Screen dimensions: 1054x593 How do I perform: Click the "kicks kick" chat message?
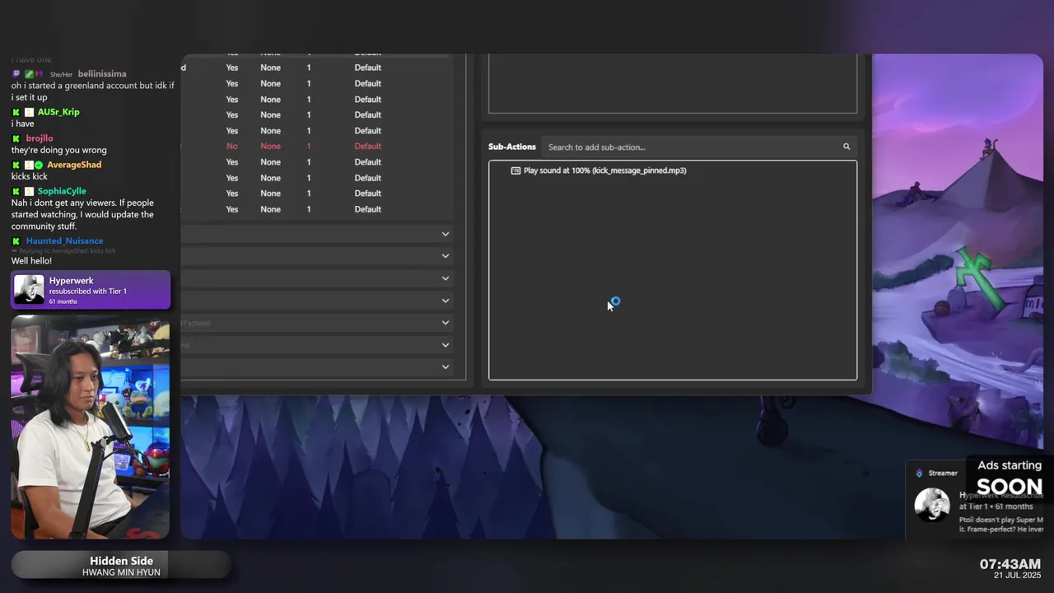click(29, 176)
